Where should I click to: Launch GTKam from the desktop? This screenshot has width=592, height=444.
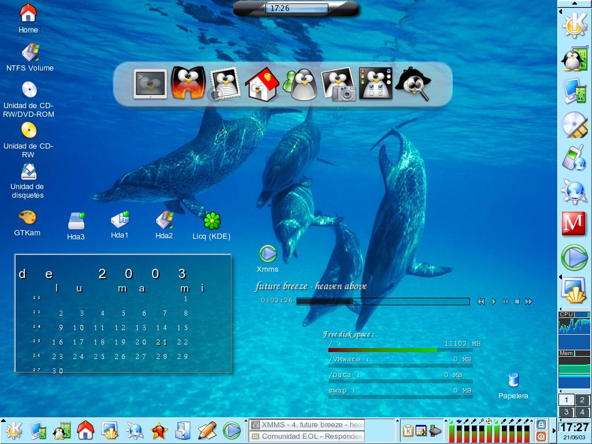tap(27, 219)
